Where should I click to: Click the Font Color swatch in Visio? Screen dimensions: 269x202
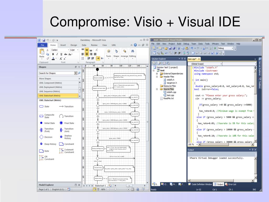click(x=53, y=59)
